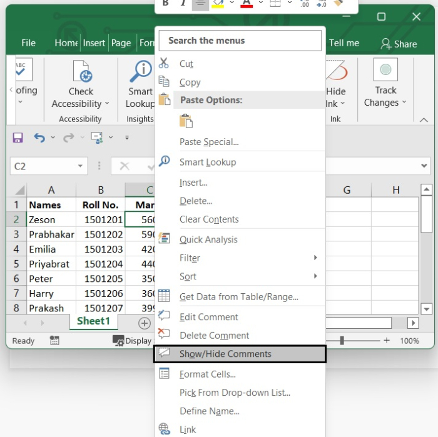
Task: Click the Link globe icon
Action: [x=164, y=429]
